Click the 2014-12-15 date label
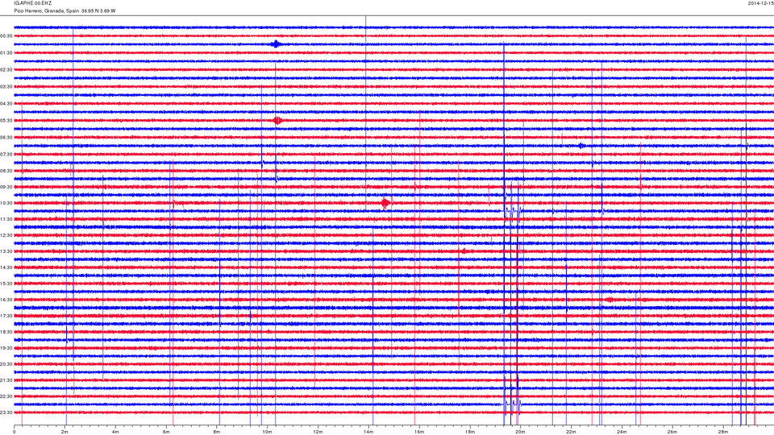 click(760, 3)
